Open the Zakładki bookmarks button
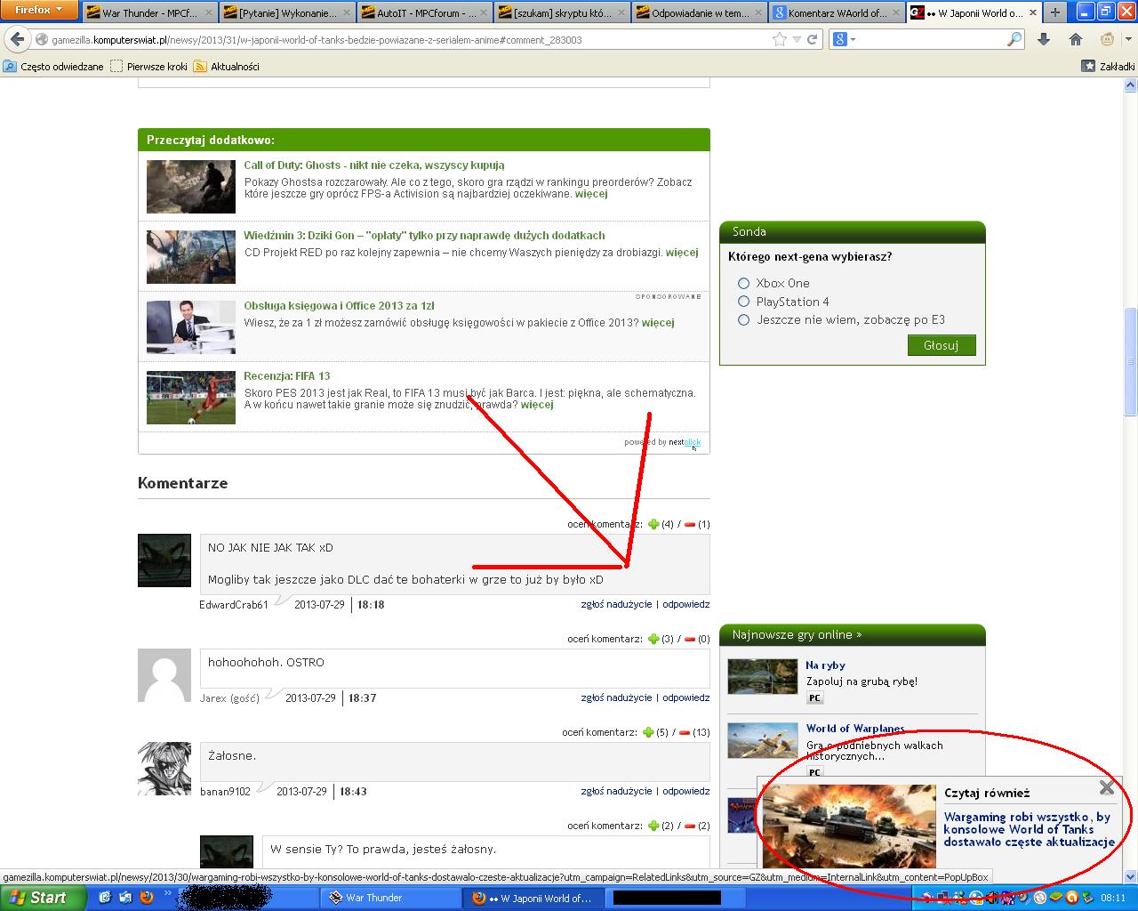This screenshot has height=911, width=1138. [x=1109, y=67]
